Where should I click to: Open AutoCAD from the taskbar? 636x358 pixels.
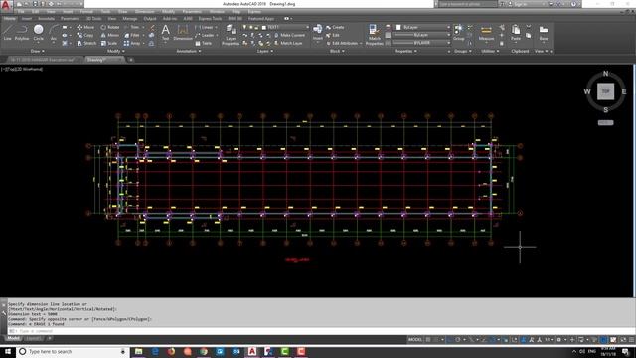[251, 351]
